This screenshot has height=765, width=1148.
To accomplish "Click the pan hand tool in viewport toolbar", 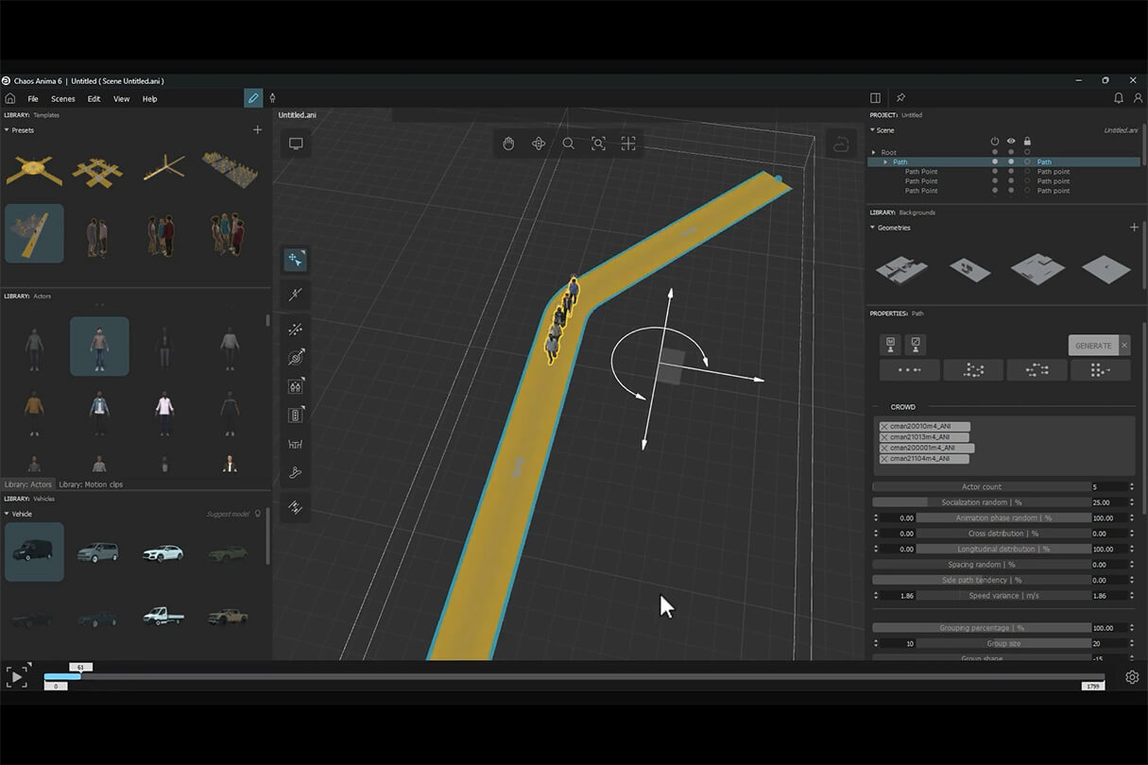I will [x=508, y=144].
